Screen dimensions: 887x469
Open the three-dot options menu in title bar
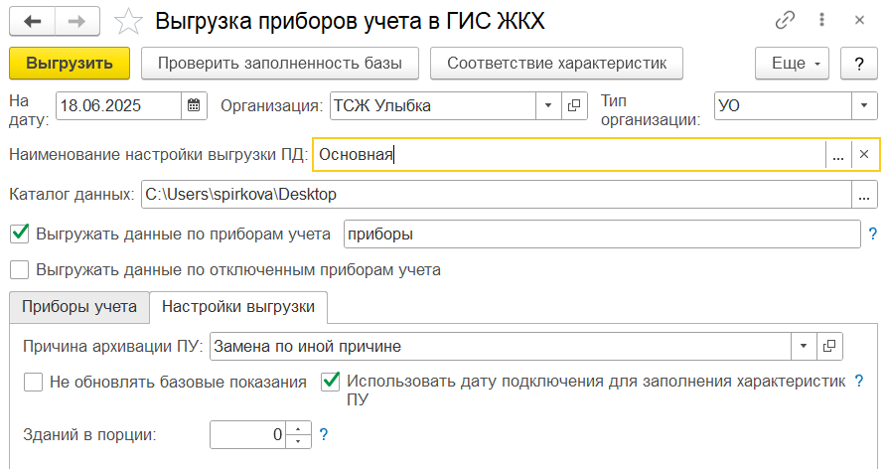tap(822, 20)
